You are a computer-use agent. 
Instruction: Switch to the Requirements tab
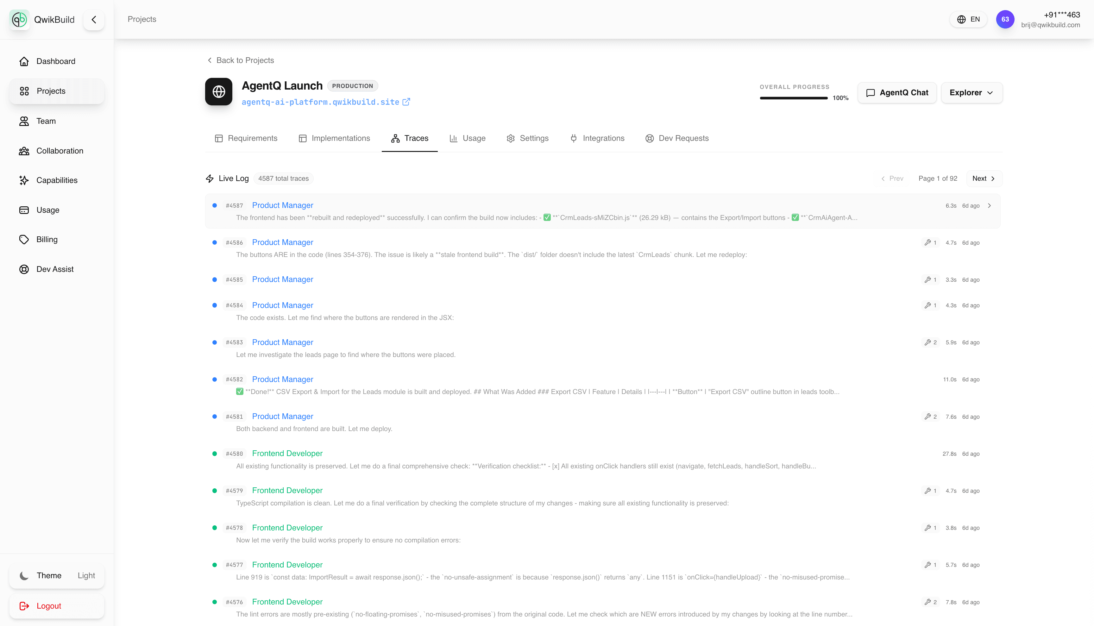[246, 138]
